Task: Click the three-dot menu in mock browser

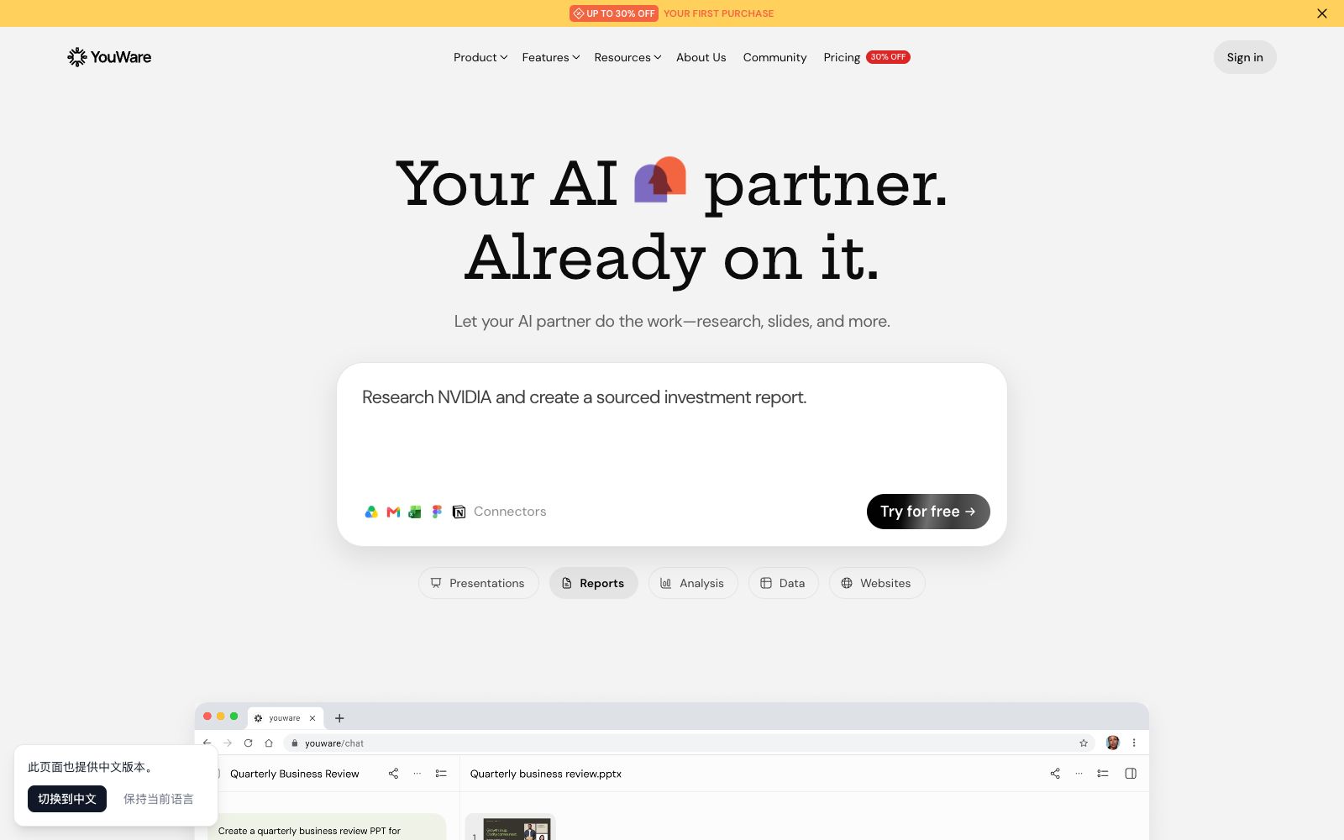Action: point(1134,743)
